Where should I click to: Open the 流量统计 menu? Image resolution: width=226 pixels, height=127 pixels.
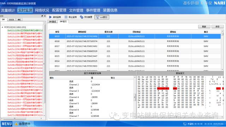pos(8,10)
